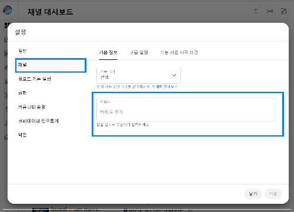Viewport: 294px width, 212px height.
Task: Click the 채널 대시보드 heading behind the dialog
Action: coord(51,12)
